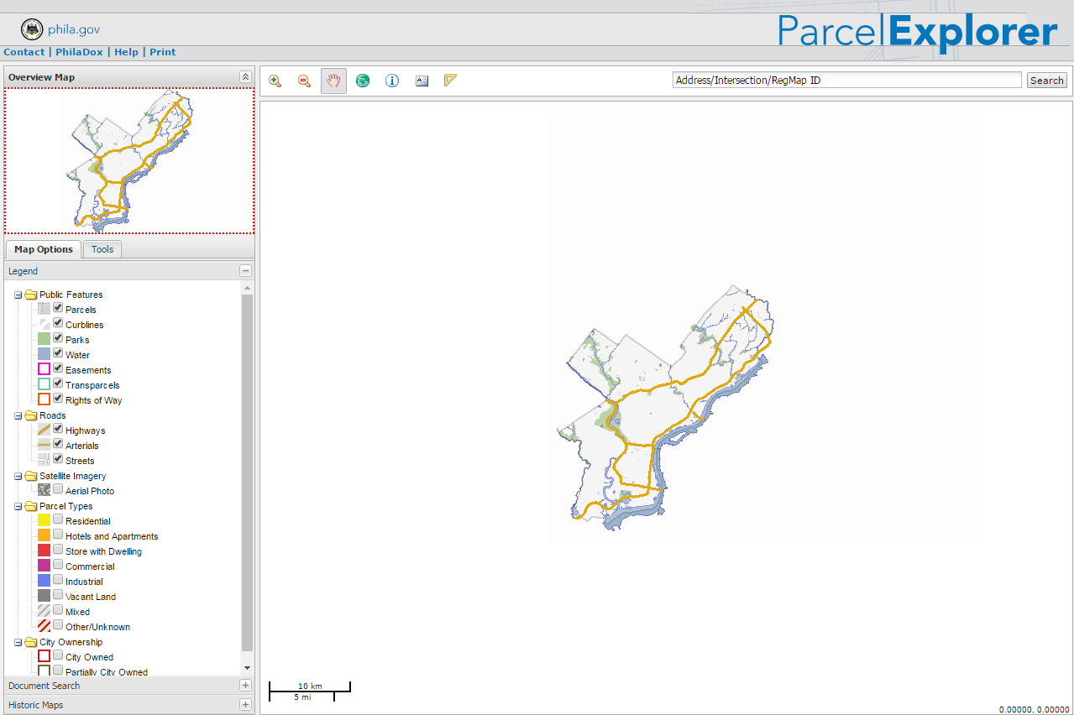Expand the Historic Maps section
The width and height of the screenshot is (1074, 715).
245,705
